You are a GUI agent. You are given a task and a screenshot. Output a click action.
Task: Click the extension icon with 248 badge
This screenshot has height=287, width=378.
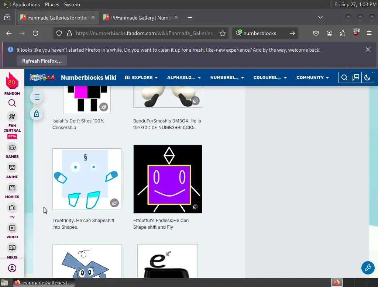(356, 32)
